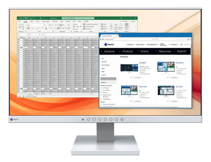Check the Compare box for EV3895
The width and height of the screenshot is (211, 162).
tap(131, 77)
